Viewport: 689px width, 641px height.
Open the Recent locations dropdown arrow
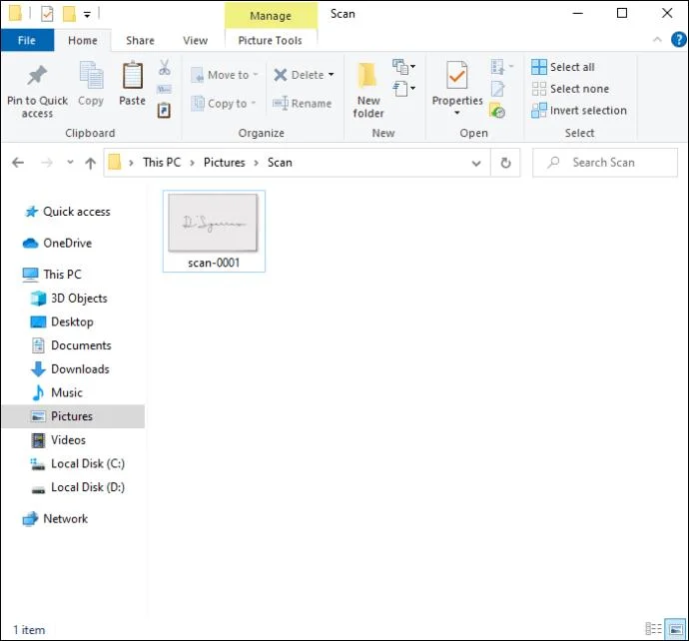(x=70, y=162)
